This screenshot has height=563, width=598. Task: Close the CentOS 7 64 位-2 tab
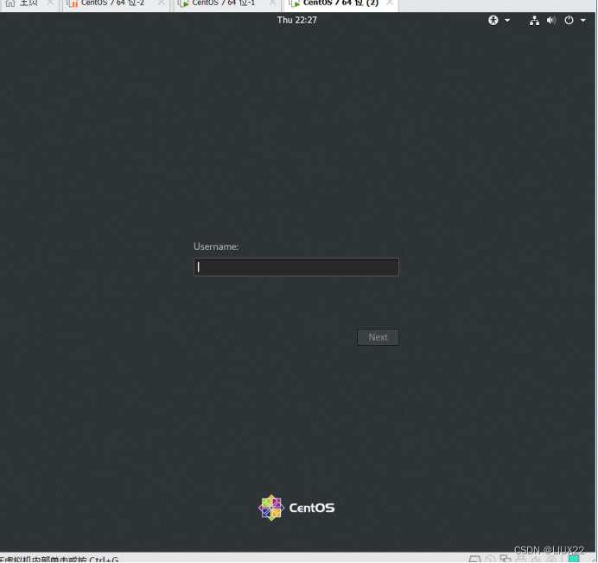(x=161, y=3)
